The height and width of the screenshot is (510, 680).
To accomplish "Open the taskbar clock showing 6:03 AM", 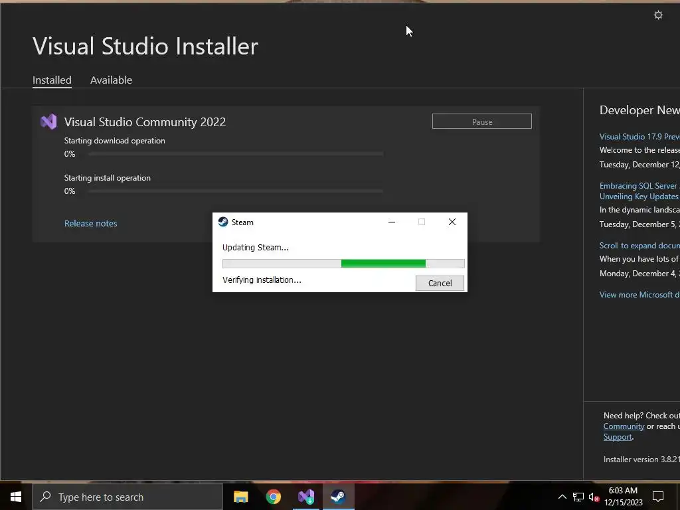I will [623, 497].
